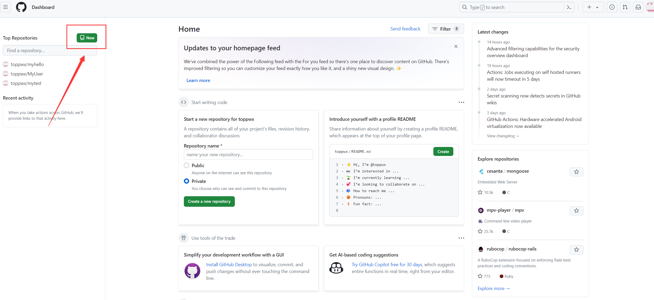This screenshot has width=654, height=300.
Task: Click Learn more in the feed banner
Action: [198, 80]
